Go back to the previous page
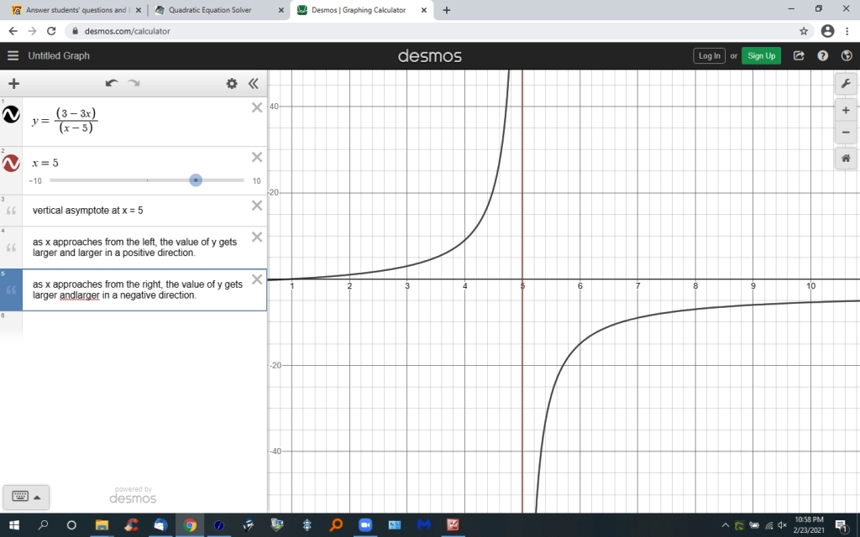 click(x=13, y=31)
